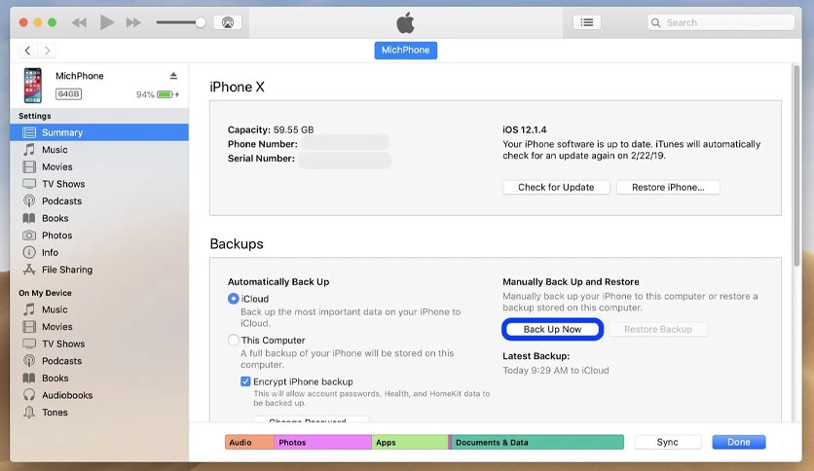Click the Sync button
This screenshot has height=471, width=814.
pos(667,442)
